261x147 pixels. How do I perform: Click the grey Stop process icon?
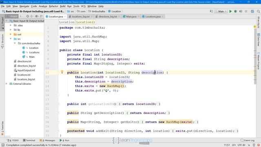click(246, 11)
